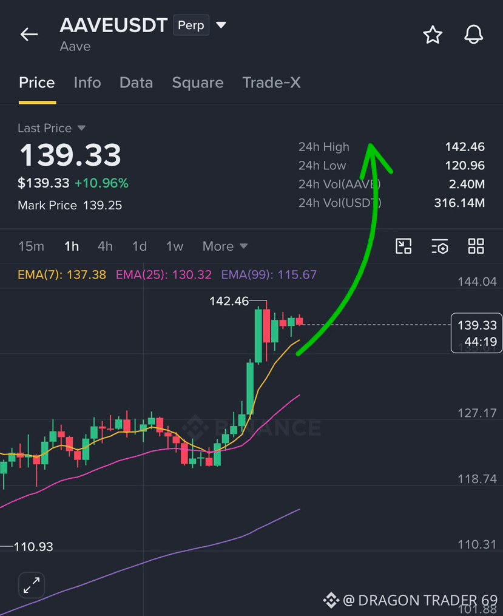This screenshot has height=616, width=503.
Task: Tap the 24h High value 142.46
Action: (x=465, y=147)
